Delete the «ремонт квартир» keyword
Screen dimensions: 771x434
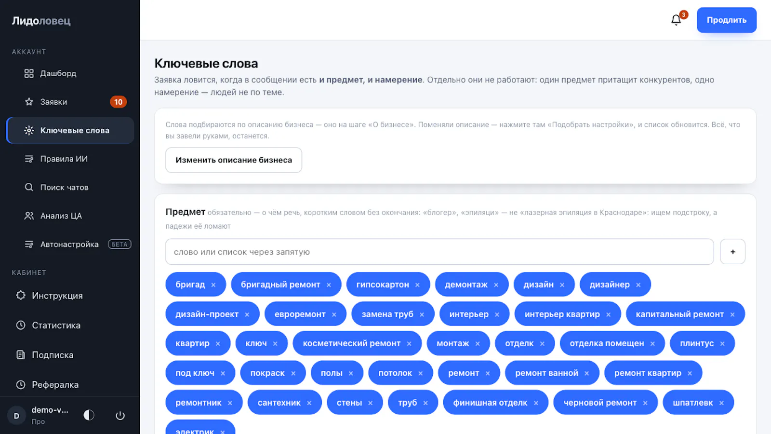coord(690,373)
